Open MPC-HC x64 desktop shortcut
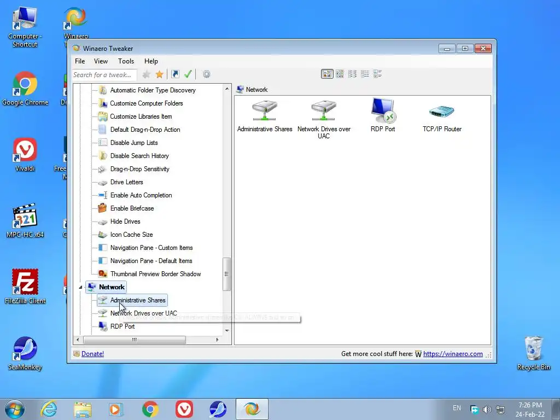Image resolution: width=560 pixels, height=420 pixels. [25, 221]
